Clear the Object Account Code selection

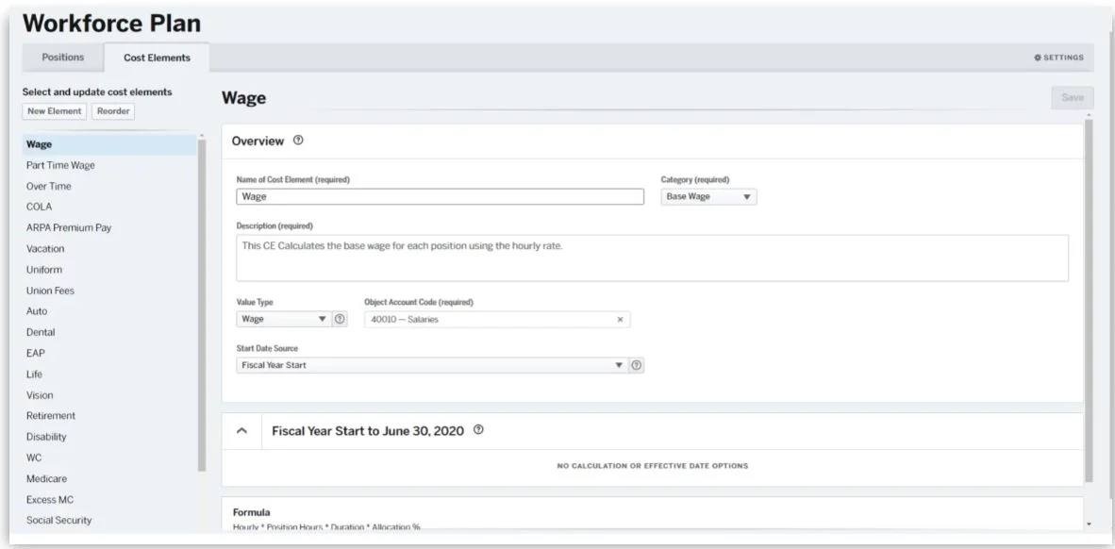click(620, 320)
